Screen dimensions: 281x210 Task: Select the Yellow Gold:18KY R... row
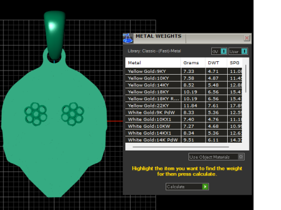click(x=184, y=99)
